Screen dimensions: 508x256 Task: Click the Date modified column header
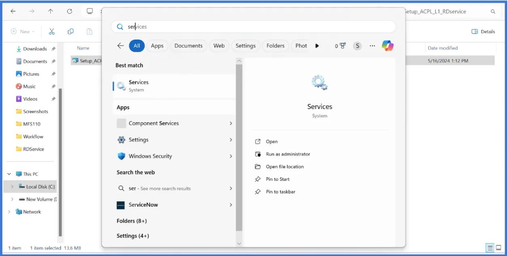click(443, 48)
